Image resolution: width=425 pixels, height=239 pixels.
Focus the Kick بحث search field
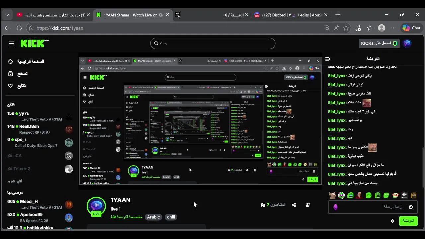[x=213, y=43]
